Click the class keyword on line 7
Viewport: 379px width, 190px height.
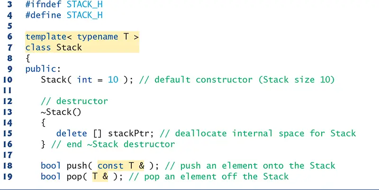(38, 47)
